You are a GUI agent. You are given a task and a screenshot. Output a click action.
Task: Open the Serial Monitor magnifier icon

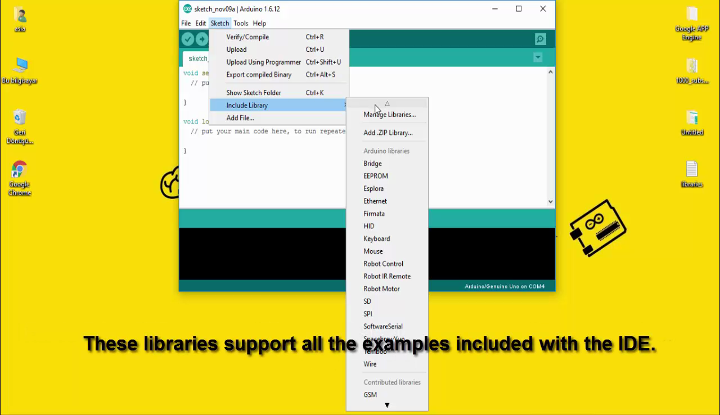pyautogui.click(x=539, y=39)
